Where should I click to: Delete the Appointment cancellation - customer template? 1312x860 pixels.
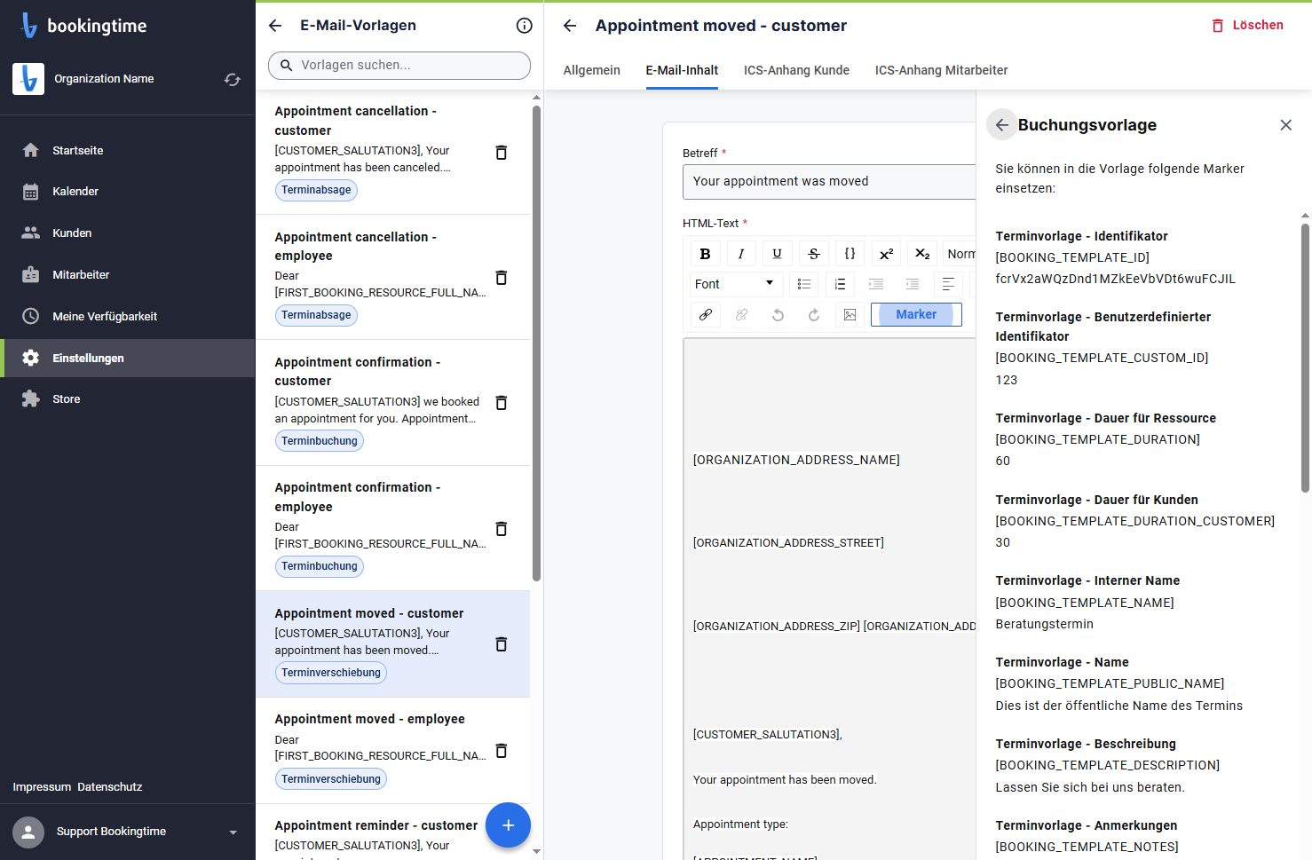pyautogui.click(x=502, y=153)
